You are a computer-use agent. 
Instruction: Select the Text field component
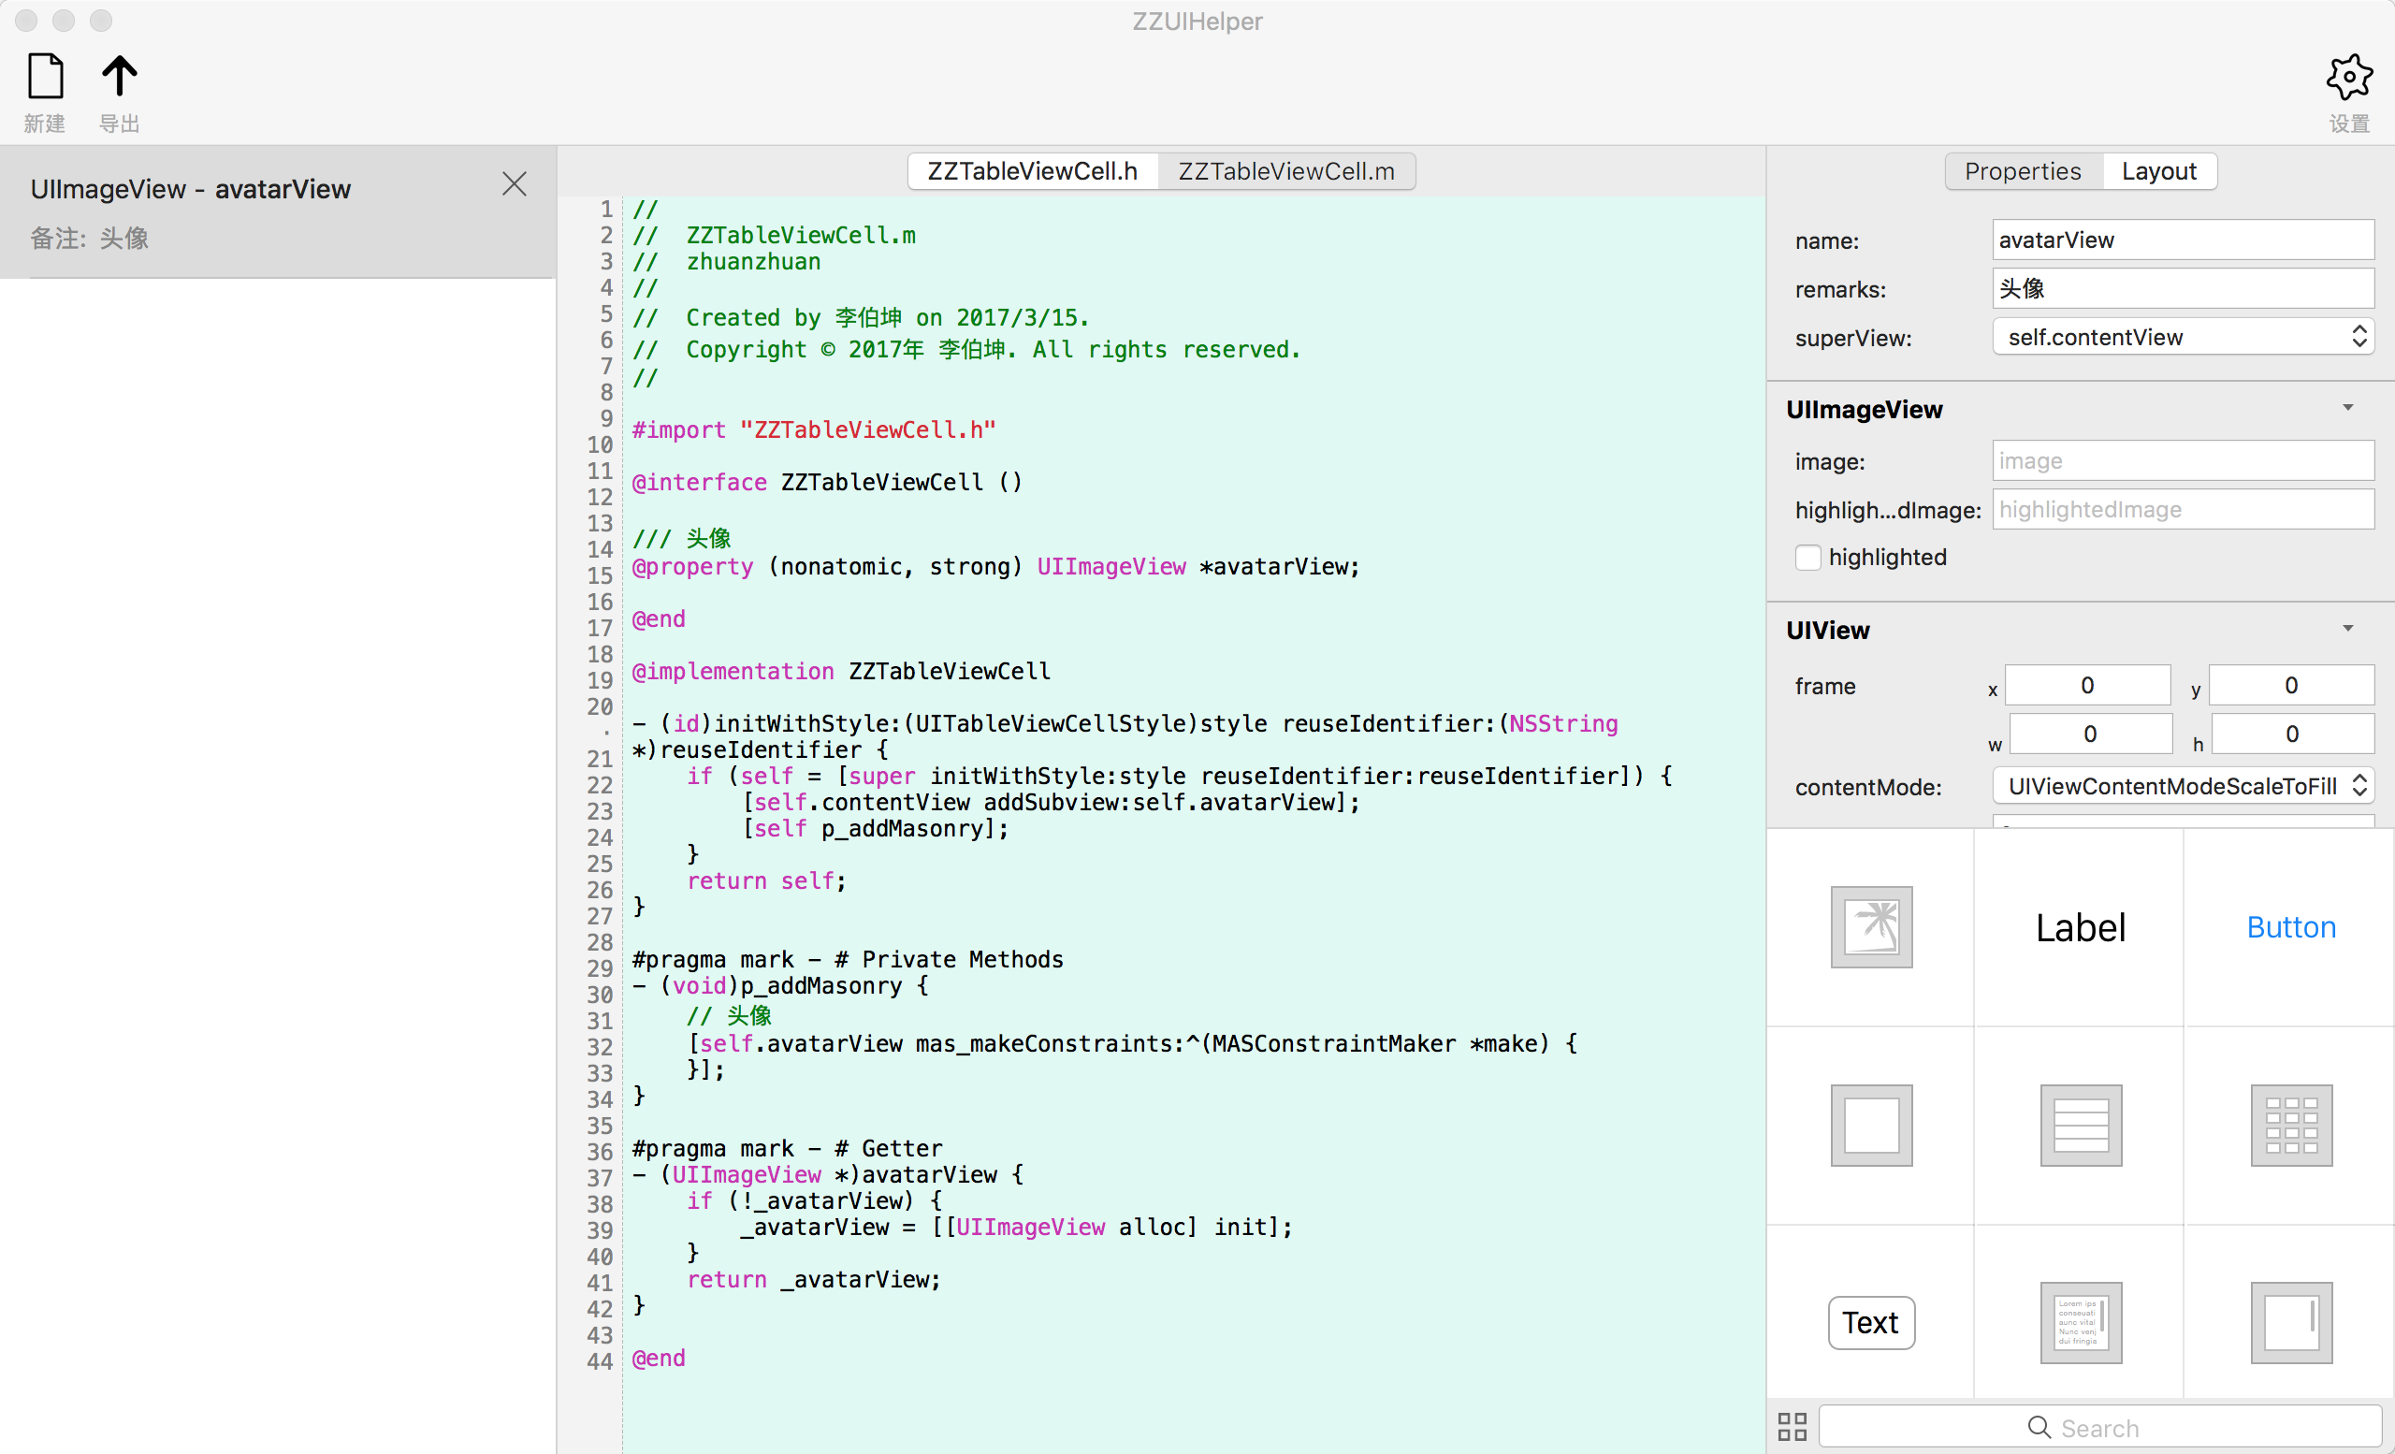[x=1871, y=1323]
